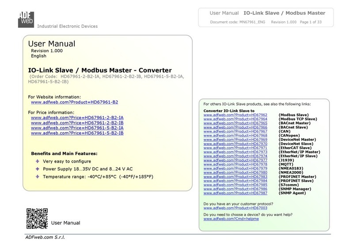357x247 pixels.
Task: Open the HD67003 customer protocol link
Action: coord(235,208)
